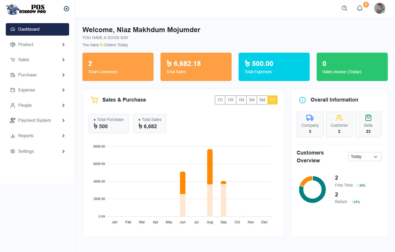
Task: Open the Total Expenses card
Action: [x=274, y=67]
